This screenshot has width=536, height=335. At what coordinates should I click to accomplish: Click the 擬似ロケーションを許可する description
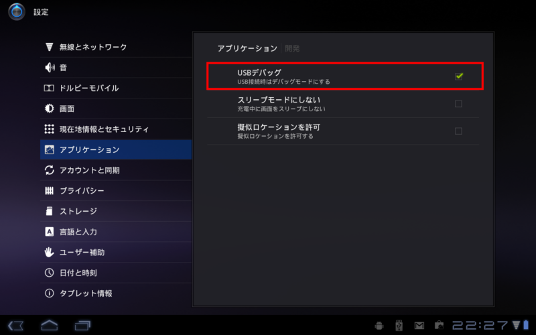click(275, 137)
